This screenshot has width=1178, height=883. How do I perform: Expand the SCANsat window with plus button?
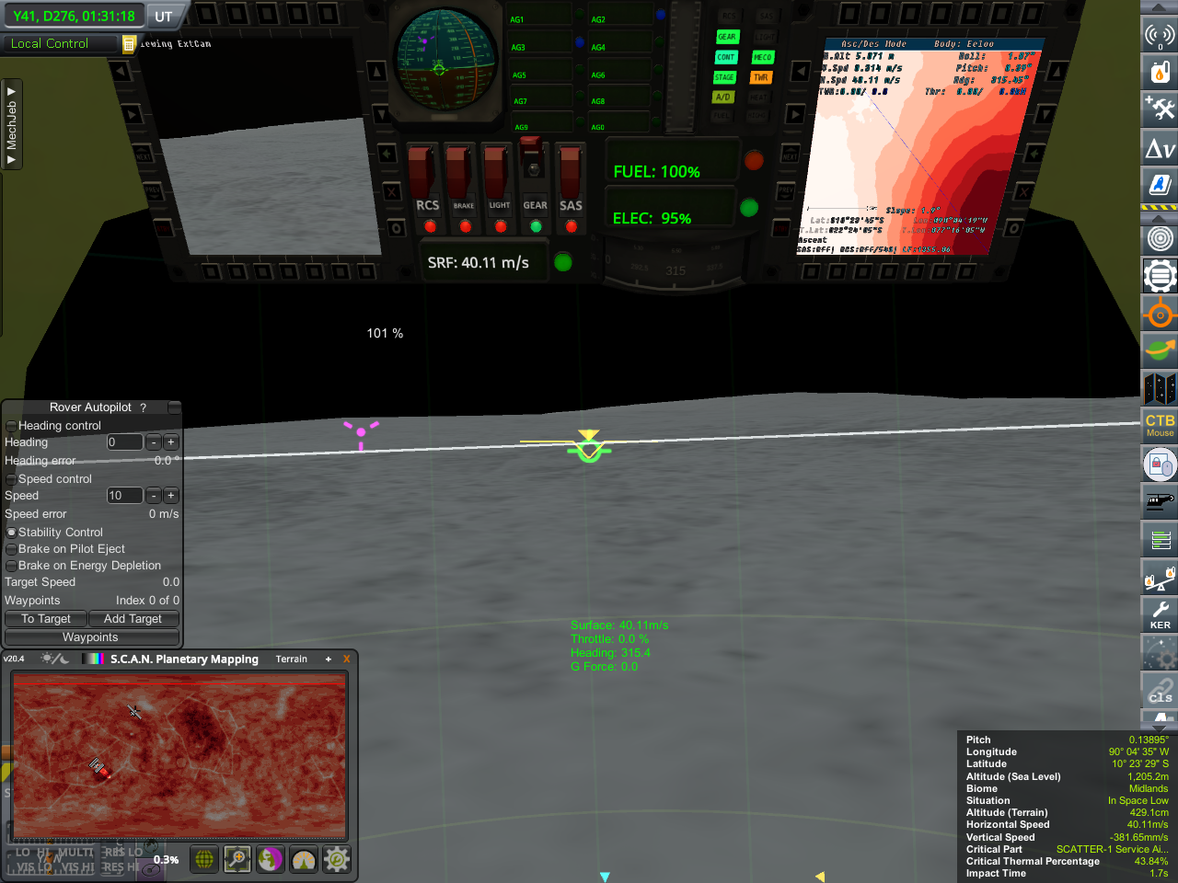click(x=328, y=659)
